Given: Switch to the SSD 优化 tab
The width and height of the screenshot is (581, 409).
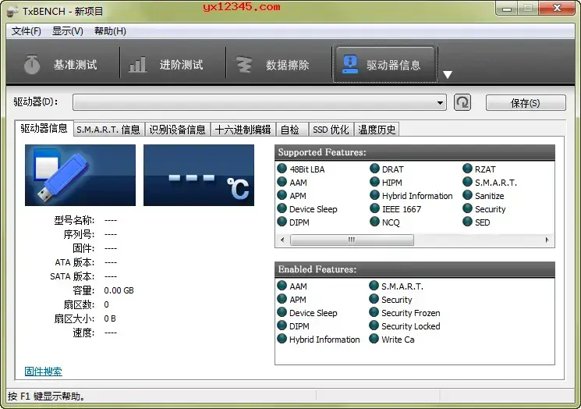Looking at the screenshot, I should click(x=331, y=130).
